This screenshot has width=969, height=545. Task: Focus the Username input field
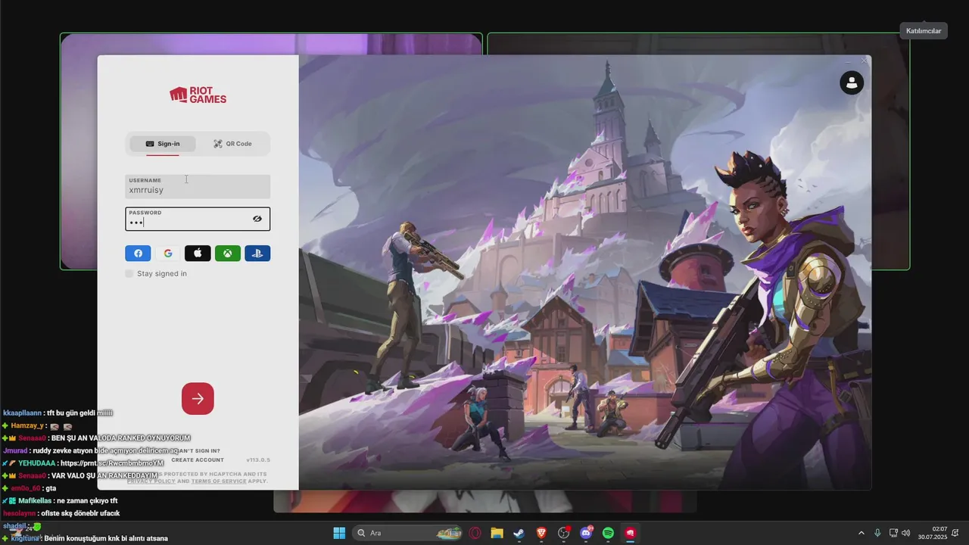point(198,186)
